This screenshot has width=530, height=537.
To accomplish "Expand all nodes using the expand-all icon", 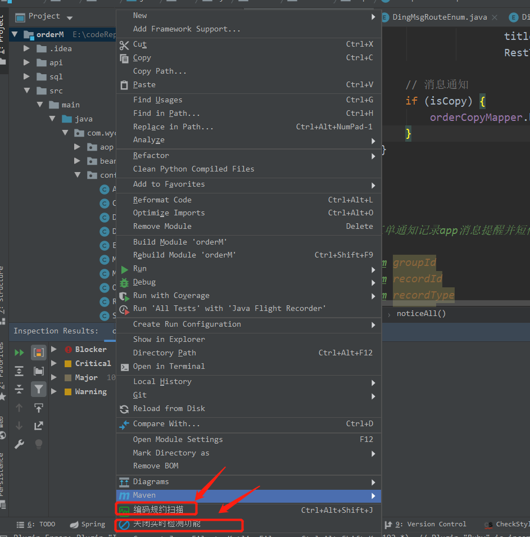I will (x=19, y=371).
